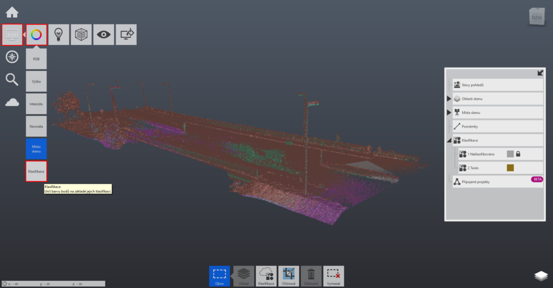Collapse the Klasifikace tree node
This screenshot has width=553, height=288.
click(x=449, y=140)
